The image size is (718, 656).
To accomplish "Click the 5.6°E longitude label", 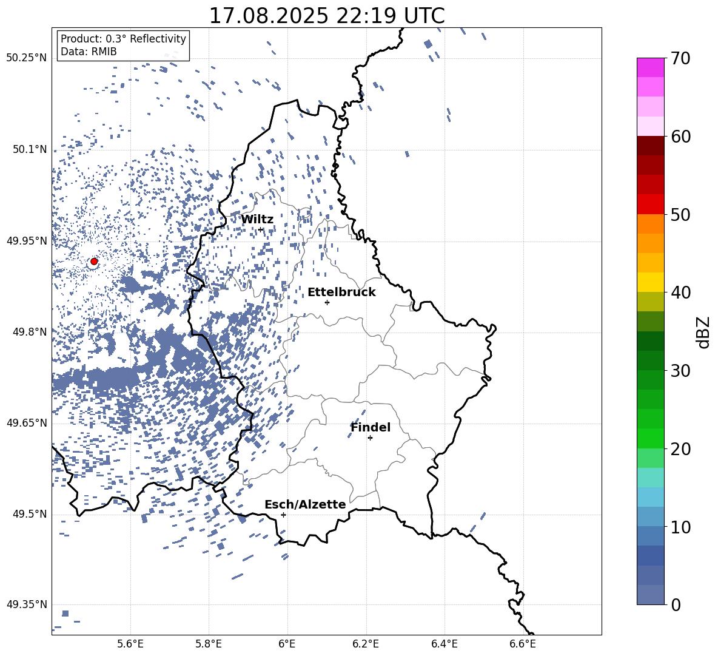I will pos(130,644).
